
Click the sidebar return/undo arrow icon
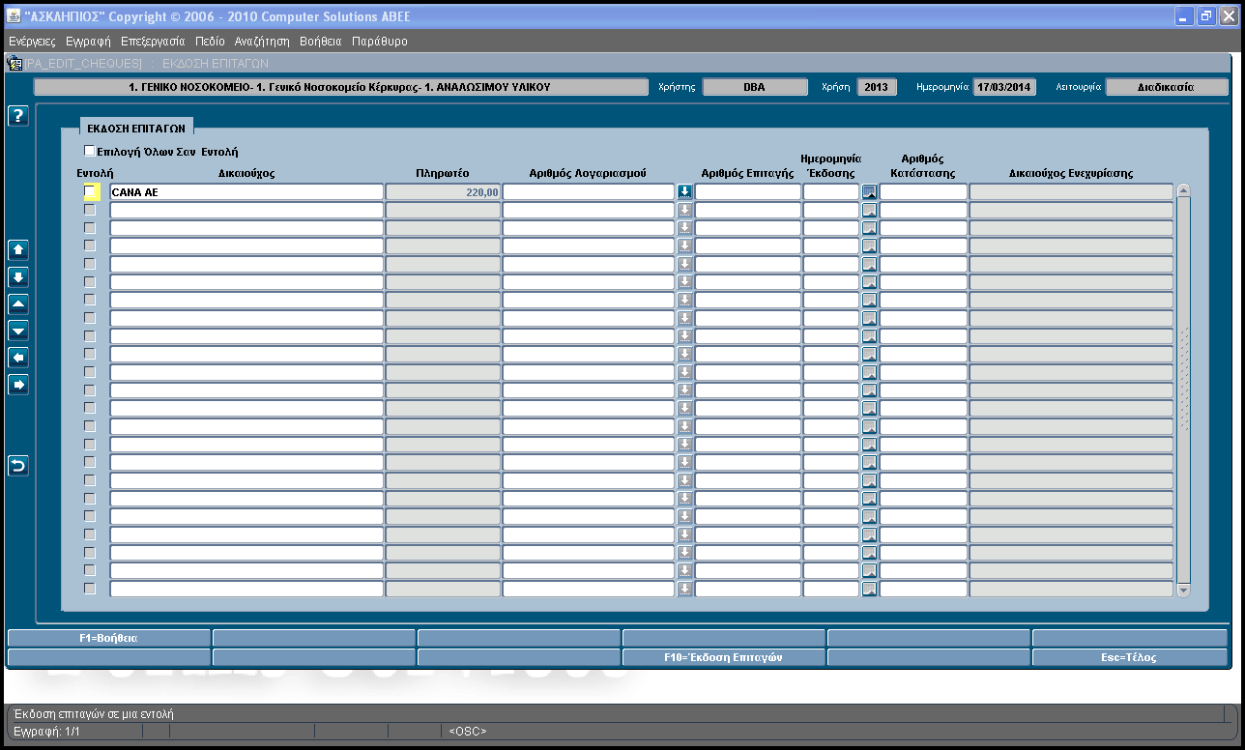click(x=18, y=466)
